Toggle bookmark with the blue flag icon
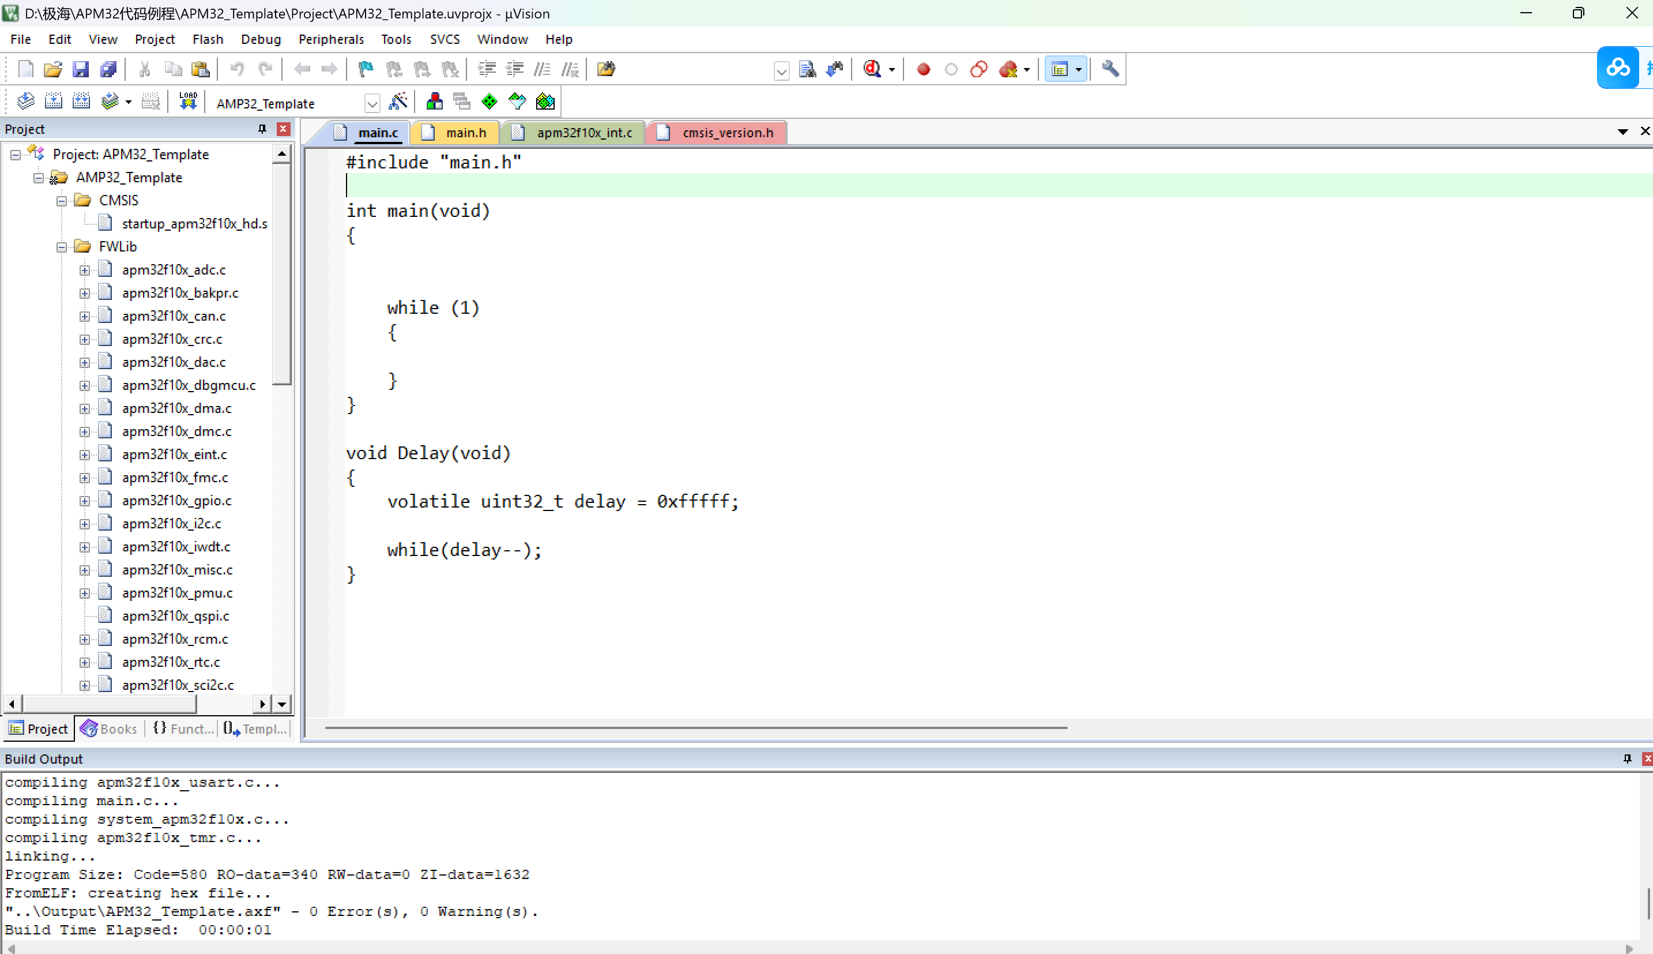The image size is (1653, 954). pyautogui.click(x=366, y=69)
